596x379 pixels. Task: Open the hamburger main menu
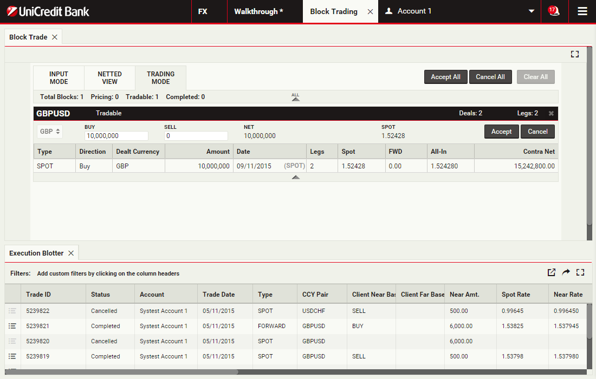pos(582,11)
